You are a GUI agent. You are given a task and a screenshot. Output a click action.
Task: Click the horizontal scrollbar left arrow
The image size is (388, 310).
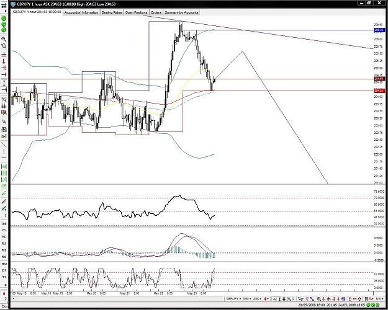13,299
